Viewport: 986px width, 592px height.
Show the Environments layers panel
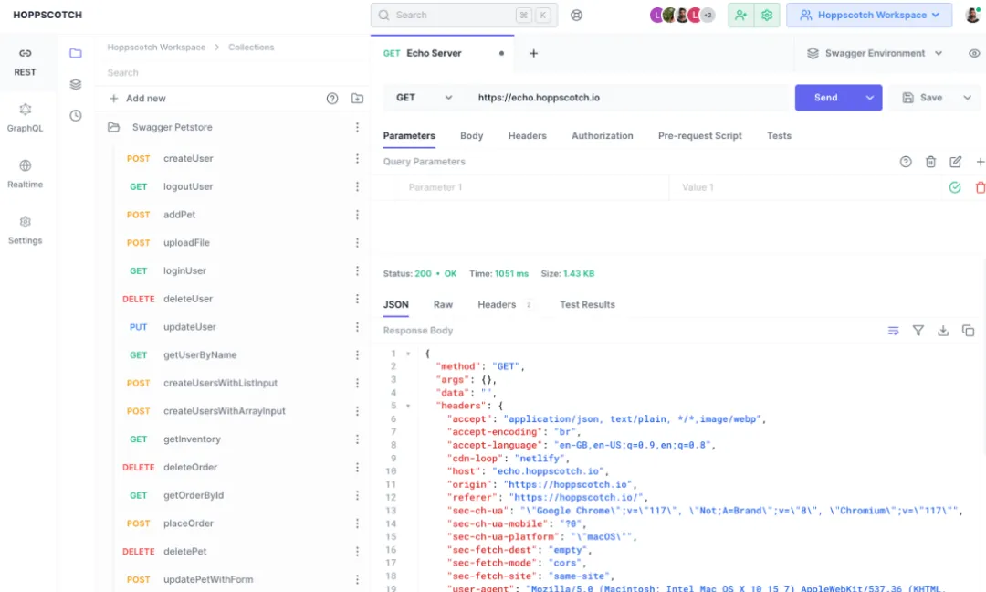coord(76,84)
